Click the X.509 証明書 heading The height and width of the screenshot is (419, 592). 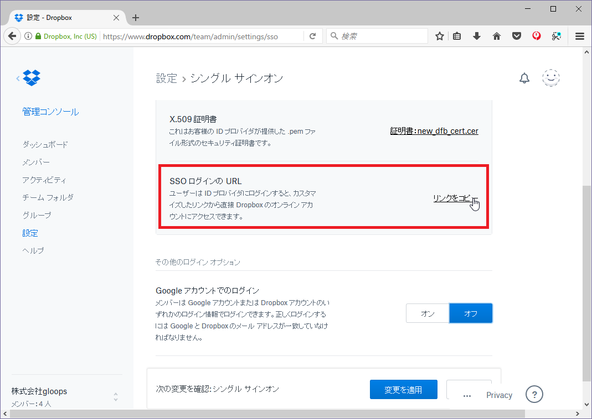[193, 119]
